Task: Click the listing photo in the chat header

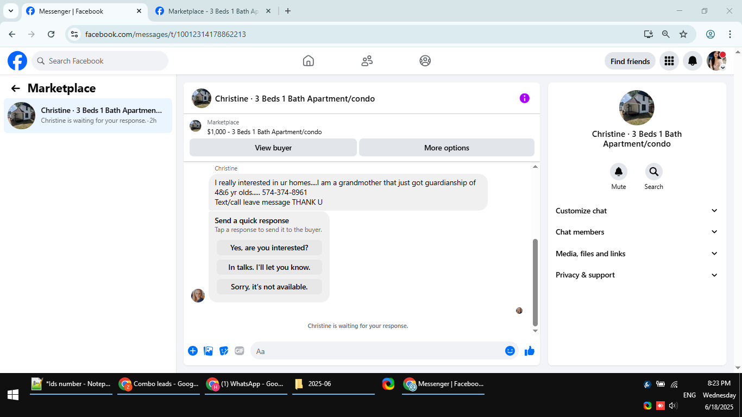Action: point(202,98)
